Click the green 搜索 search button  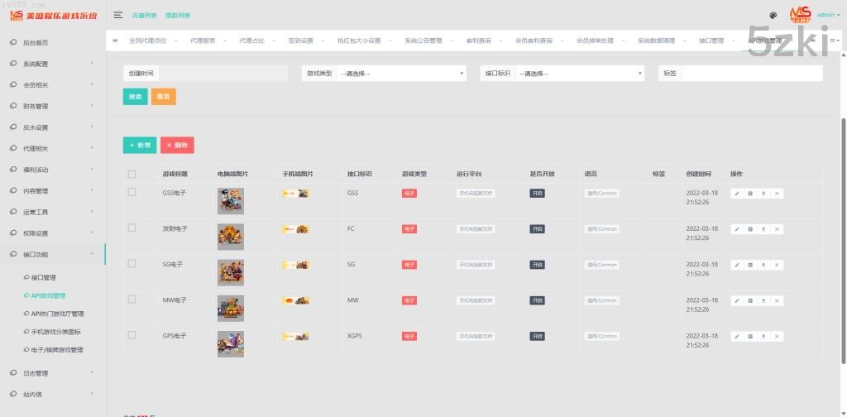point(135,97)
